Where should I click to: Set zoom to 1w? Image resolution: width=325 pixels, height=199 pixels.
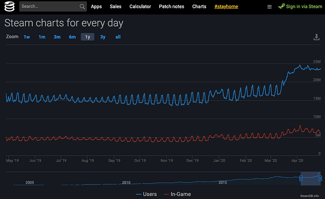(27, 37)
